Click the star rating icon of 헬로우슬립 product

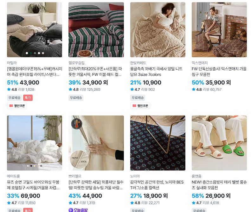tap(70, 89)
